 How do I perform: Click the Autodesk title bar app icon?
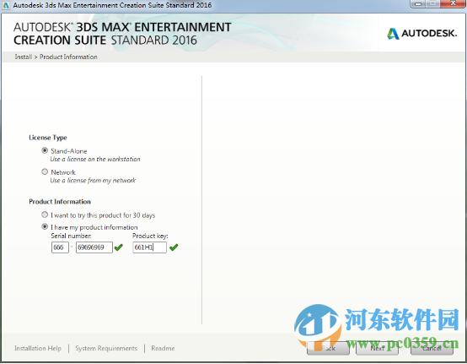pyautogui.click(x=6, y=5)
